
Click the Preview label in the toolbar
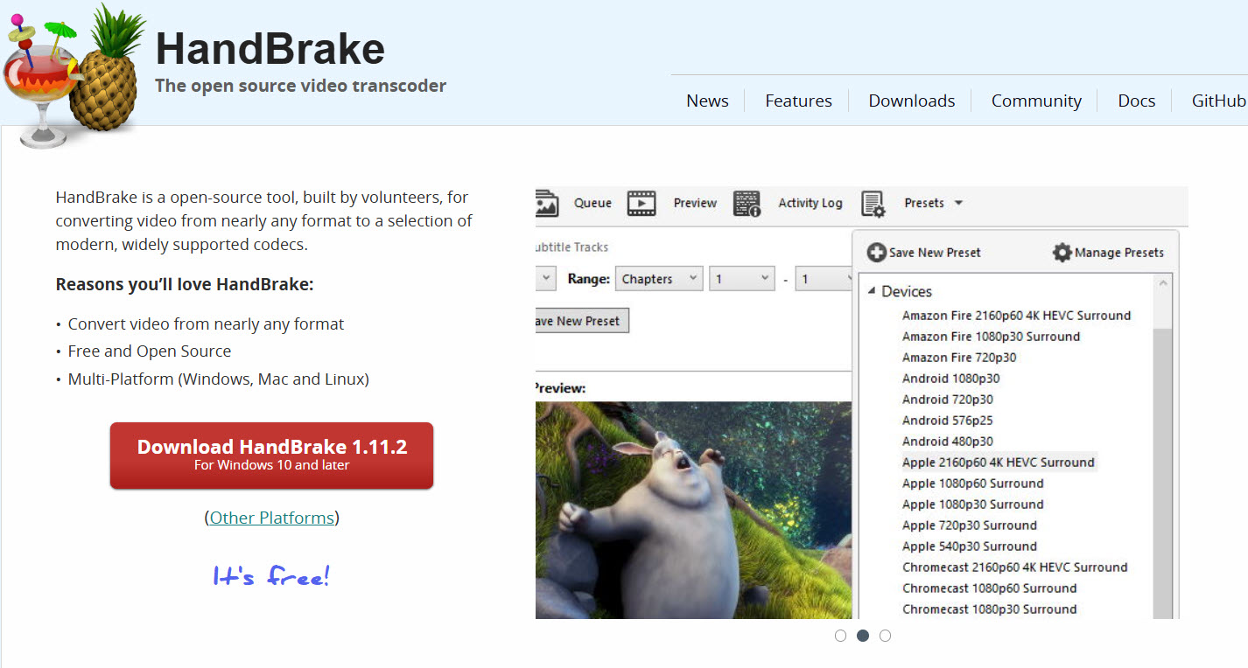click(695, 203)
